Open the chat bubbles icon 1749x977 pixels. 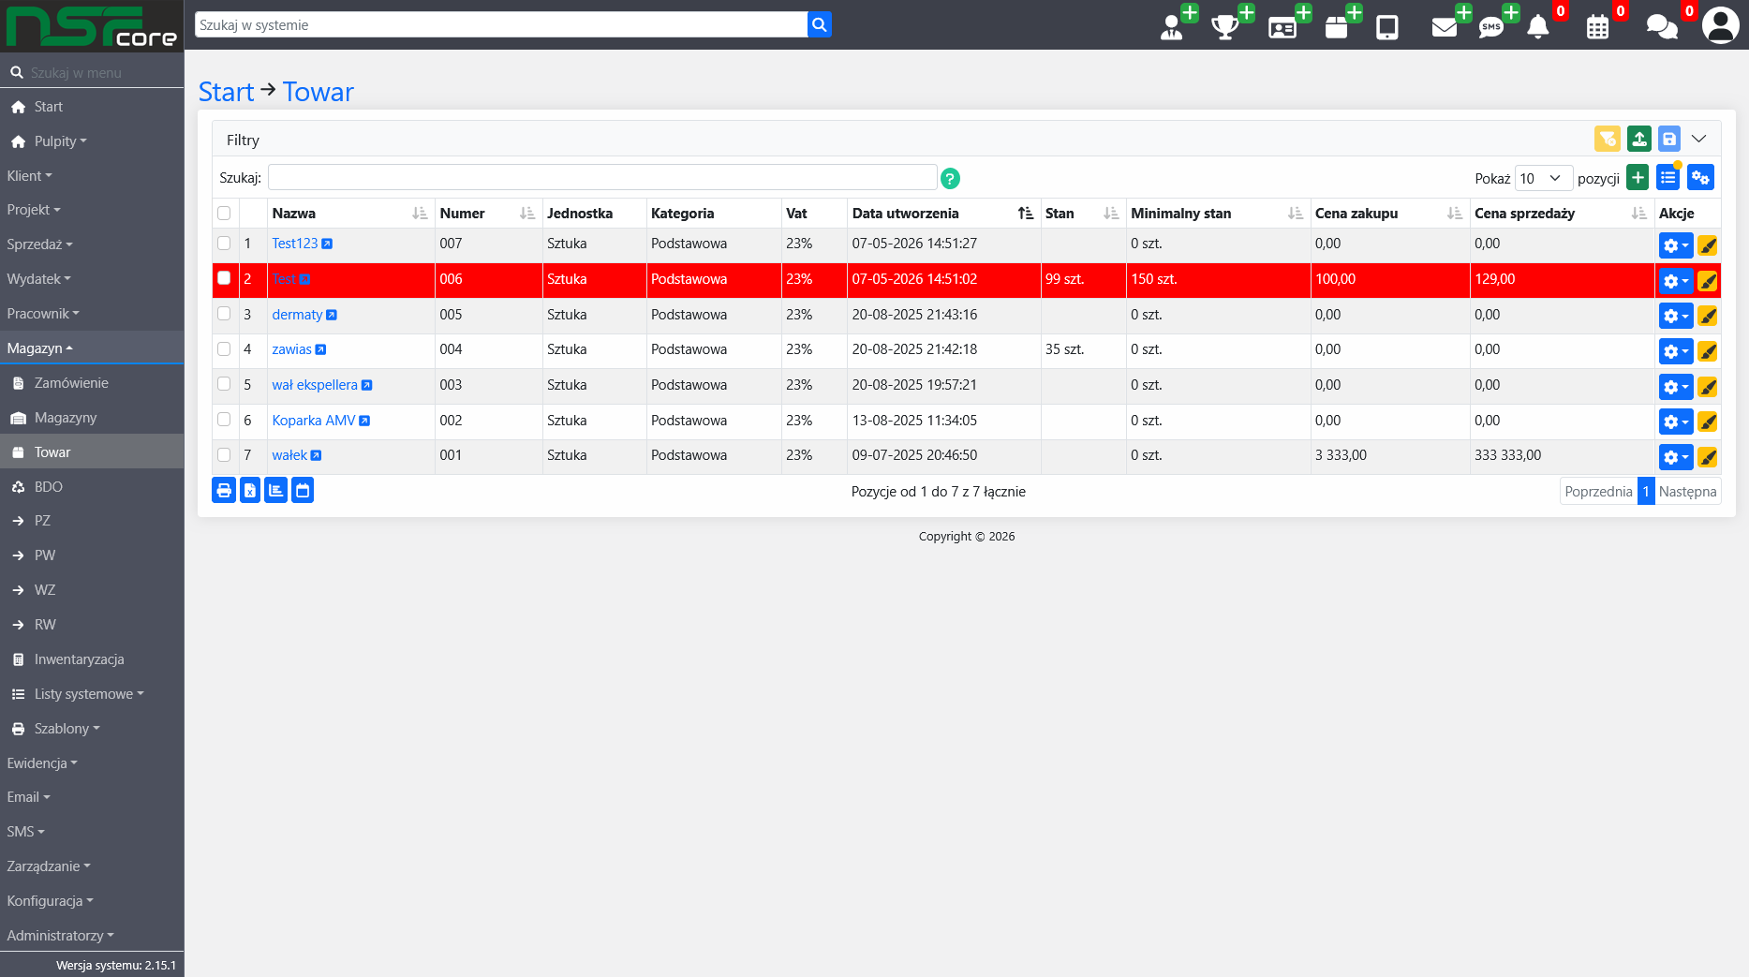tap(1662, 26)
